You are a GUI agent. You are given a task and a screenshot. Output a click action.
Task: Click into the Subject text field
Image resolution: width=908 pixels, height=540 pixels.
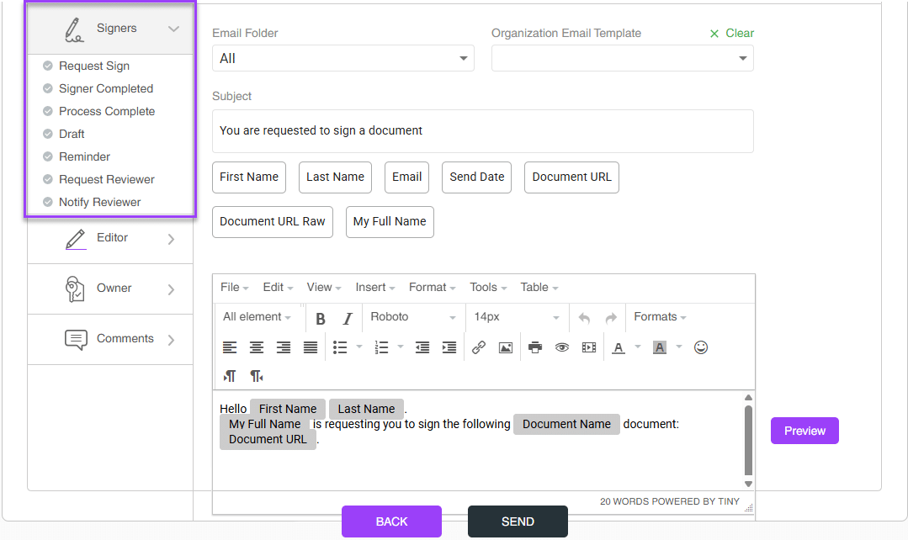(x=482, y=131)
